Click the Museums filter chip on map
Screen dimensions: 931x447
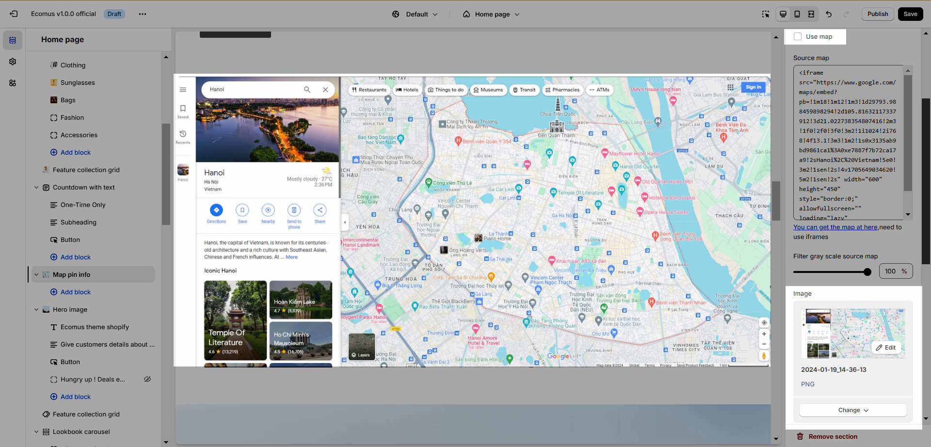click(x=488, y=90)
